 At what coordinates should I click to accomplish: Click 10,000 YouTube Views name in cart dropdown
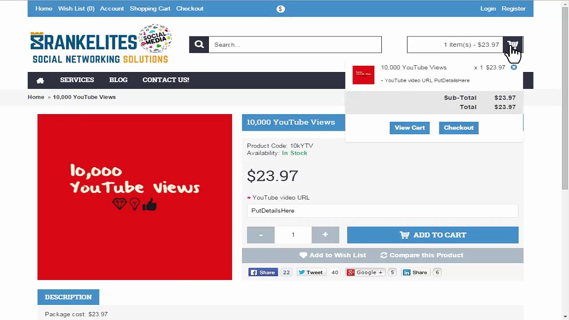[413, 68]
